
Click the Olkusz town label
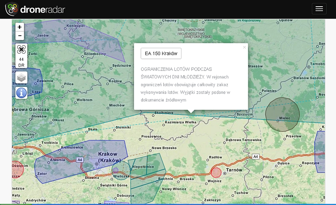click(58, 120)
